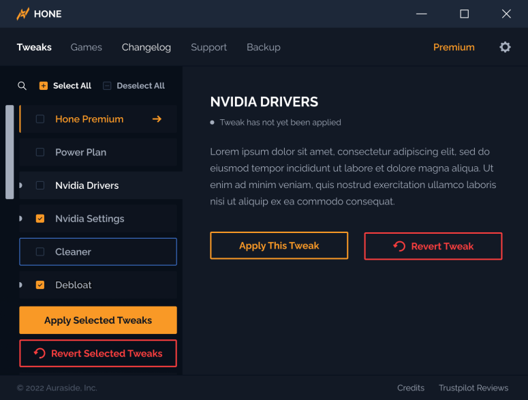Viewport: 528px width, 400px height.
Task: Click the Deselect All minus icon
Action: (x=107, y=86)
